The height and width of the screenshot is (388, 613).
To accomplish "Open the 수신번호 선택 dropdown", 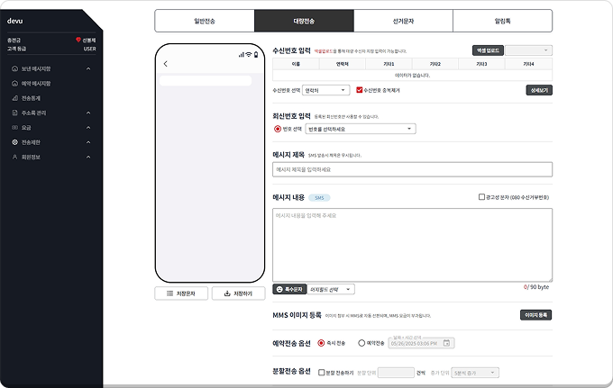I will pyautogui.click(x=326, y=90).
